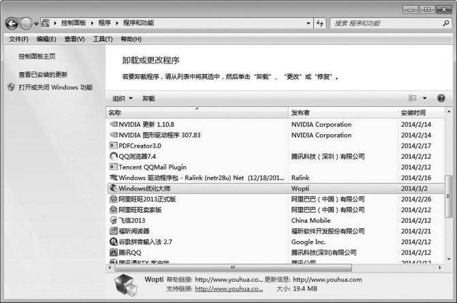Click the magnifier search icon
This screenshot has width=457, height=303.
pos(445,23)
